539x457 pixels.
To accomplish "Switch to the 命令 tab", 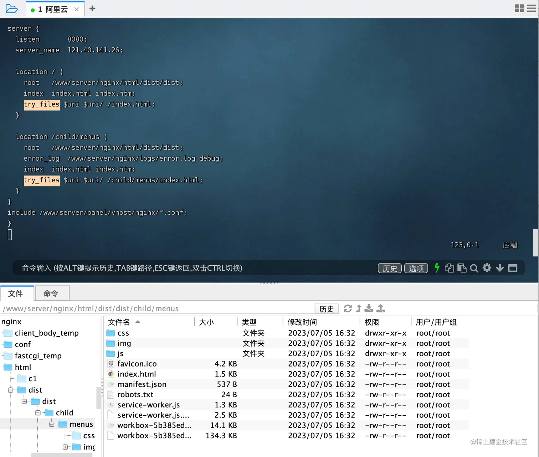I will [52, 293].
